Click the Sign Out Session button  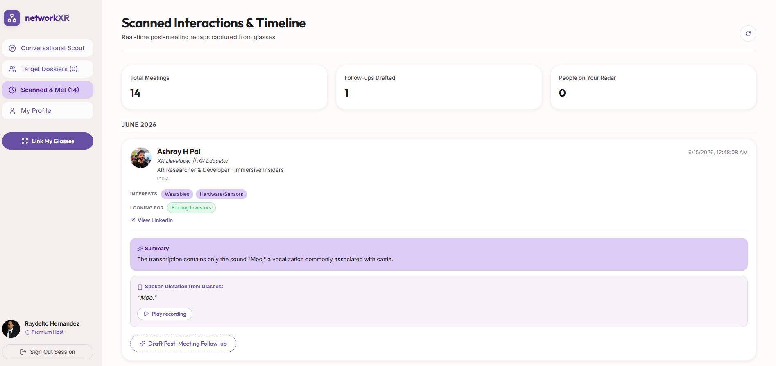tap(48, 352)
